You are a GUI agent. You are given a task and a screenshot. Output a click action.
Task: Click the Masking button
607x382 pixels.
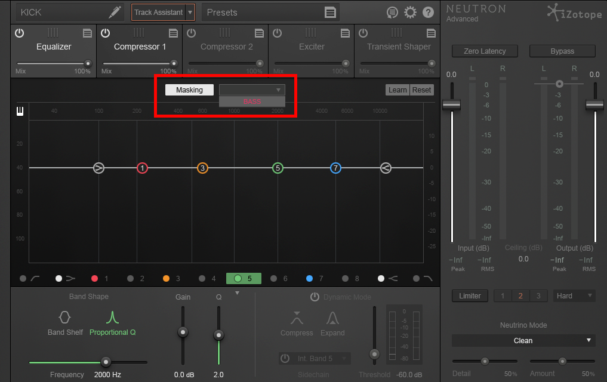[189, 90]
